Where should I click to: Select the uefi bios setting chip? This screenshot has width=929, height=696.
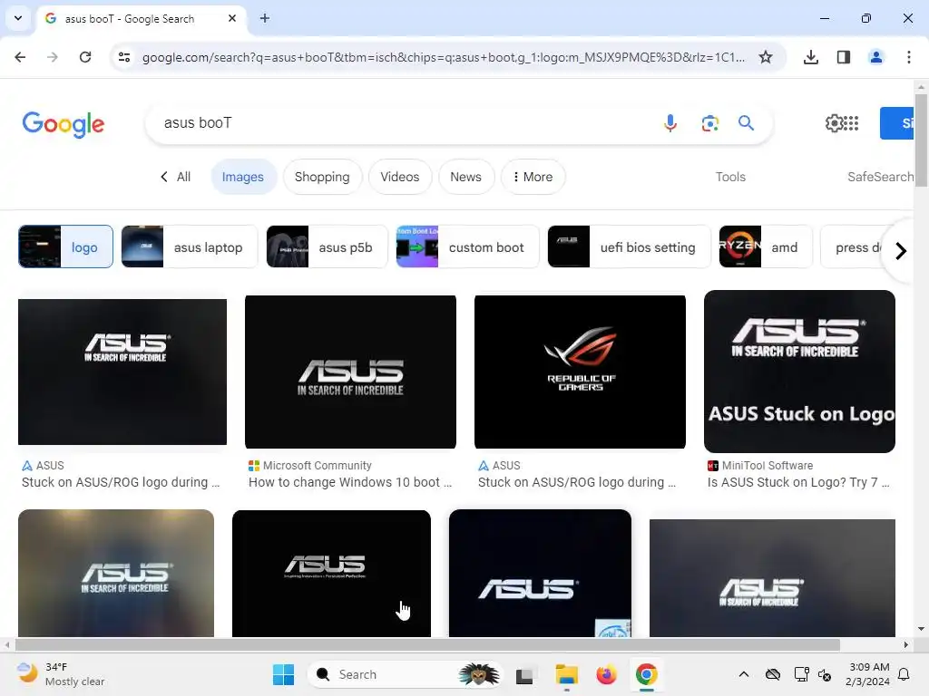click(x=629, y=246)
